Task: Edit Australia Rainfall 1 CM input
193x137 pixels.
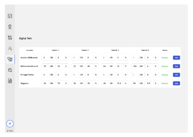Action: (45, 58)
